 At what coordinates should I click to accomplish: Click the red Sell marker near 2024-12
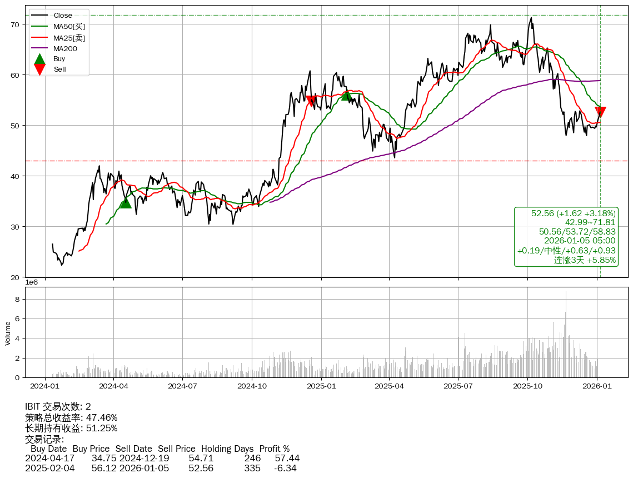coord(311,101)
